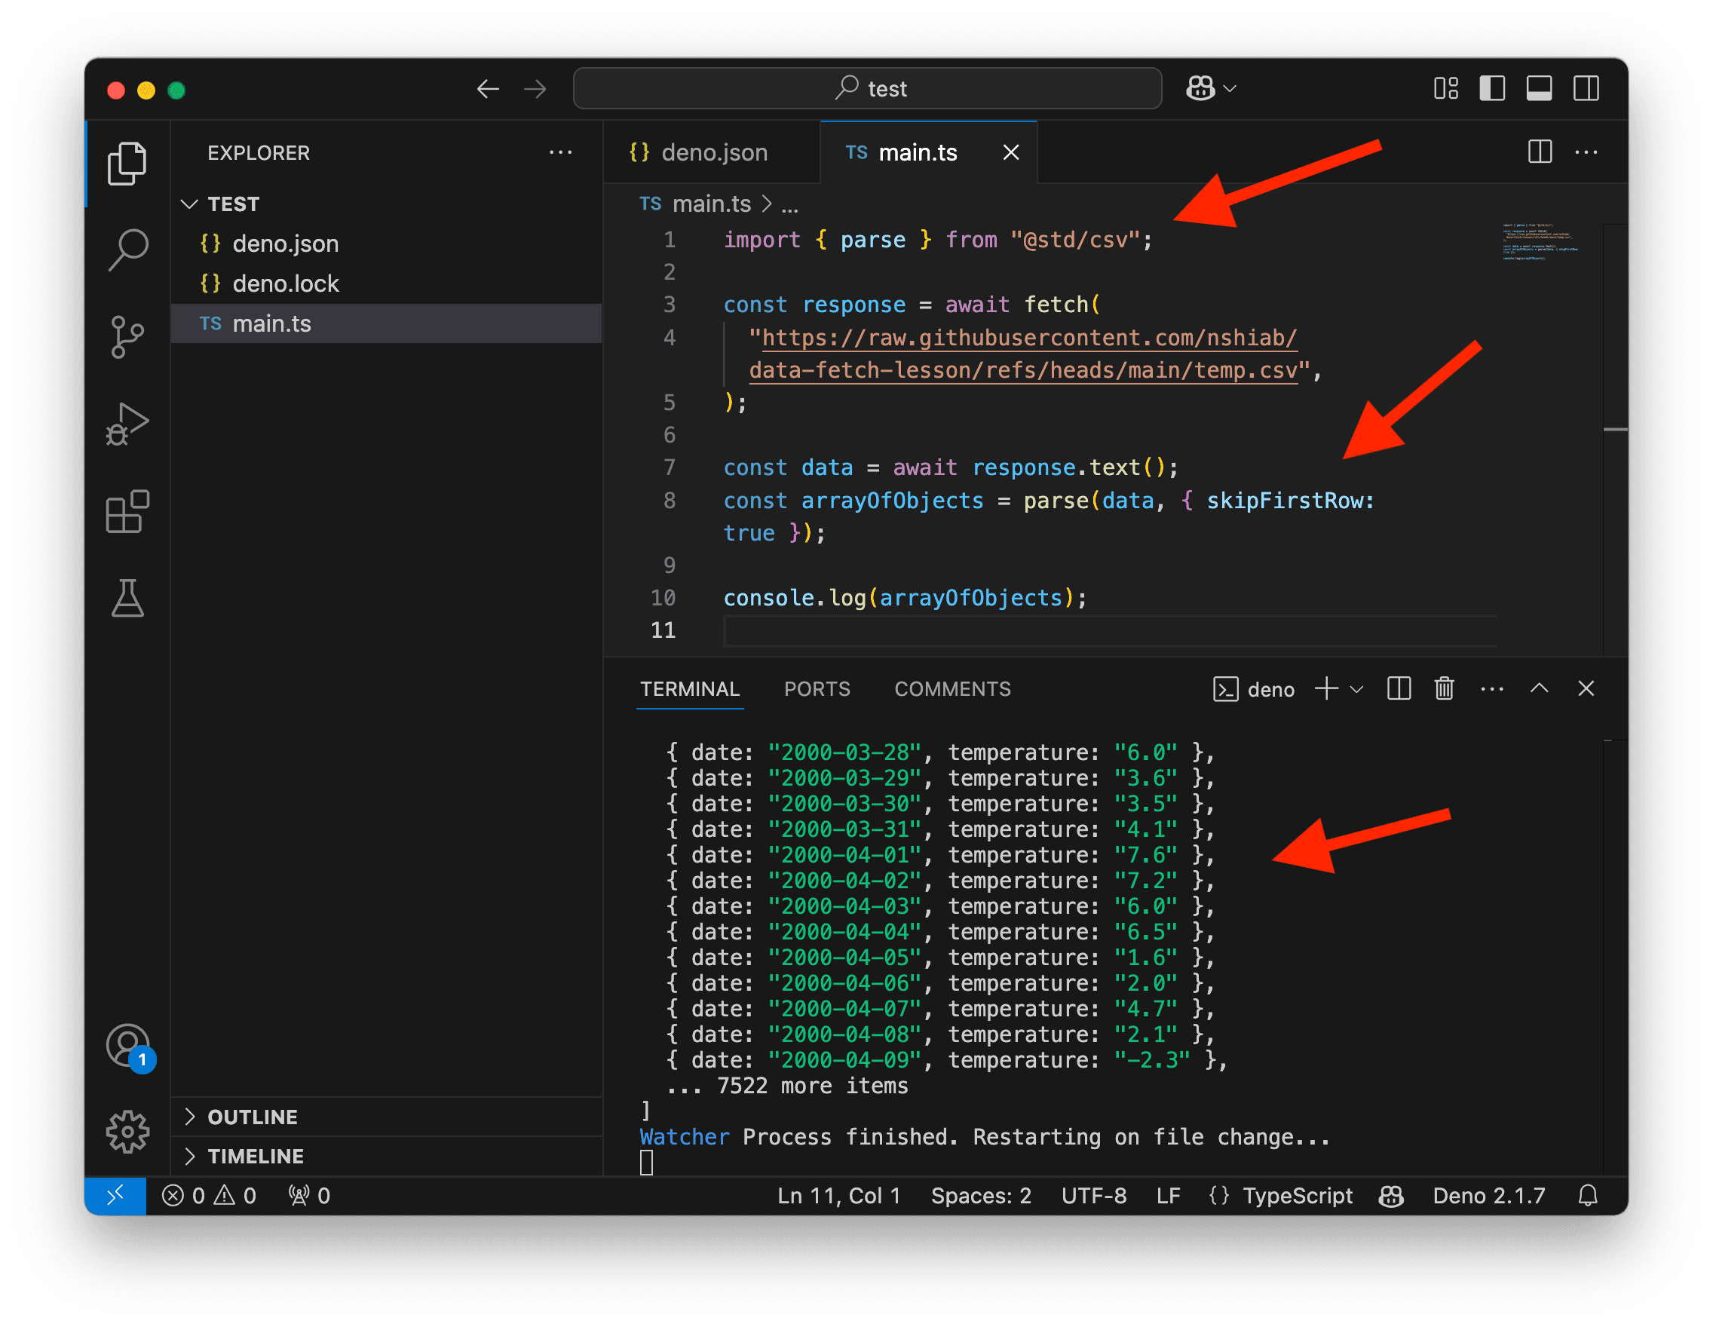Open terminal panel More Actions menu

[x=1492, y=688]
